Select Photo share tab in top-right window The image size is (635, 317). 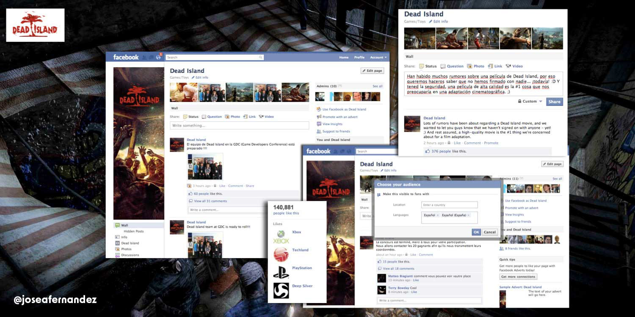click(x=475, y=66)
